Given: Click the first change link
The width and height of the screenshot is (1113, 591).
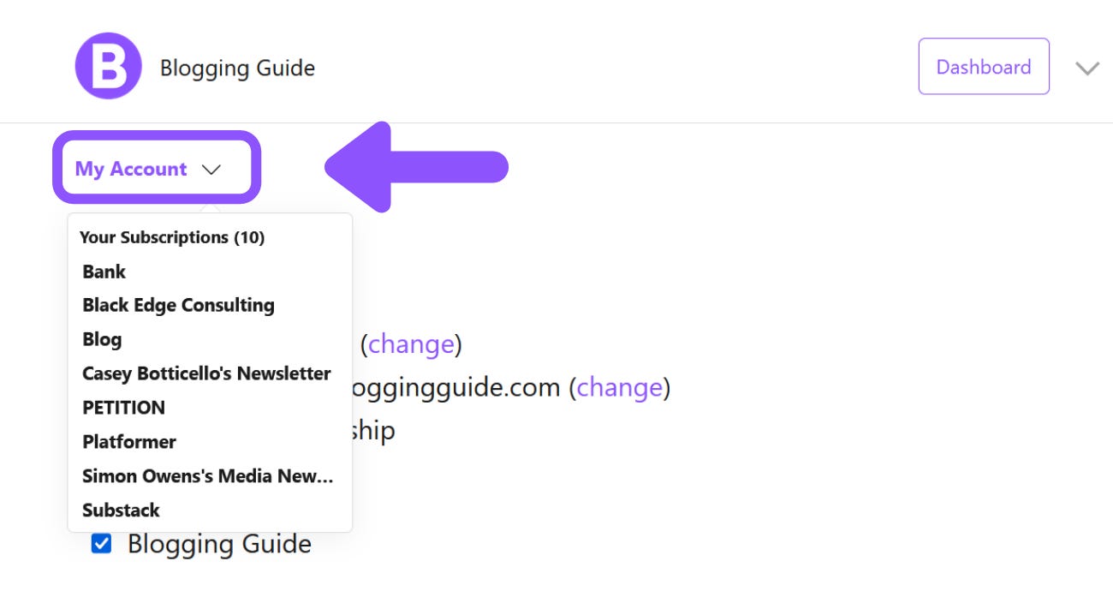Looking at the screenshot, I should [x=412, y=343].
